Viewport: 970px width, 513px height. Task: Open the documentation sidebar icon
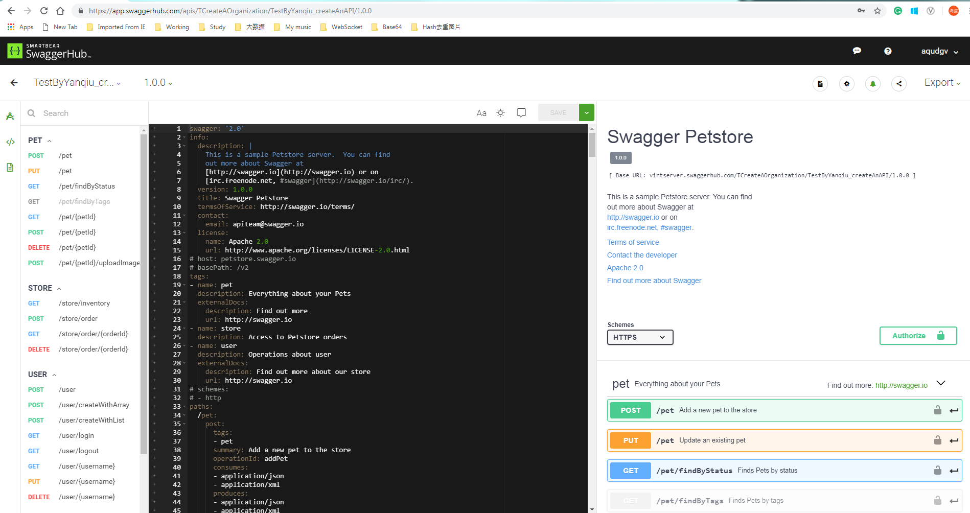tap(10, 168)
